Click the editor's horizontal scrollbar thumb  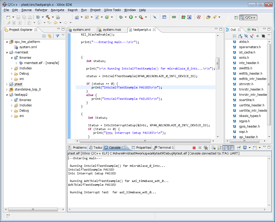145,141
